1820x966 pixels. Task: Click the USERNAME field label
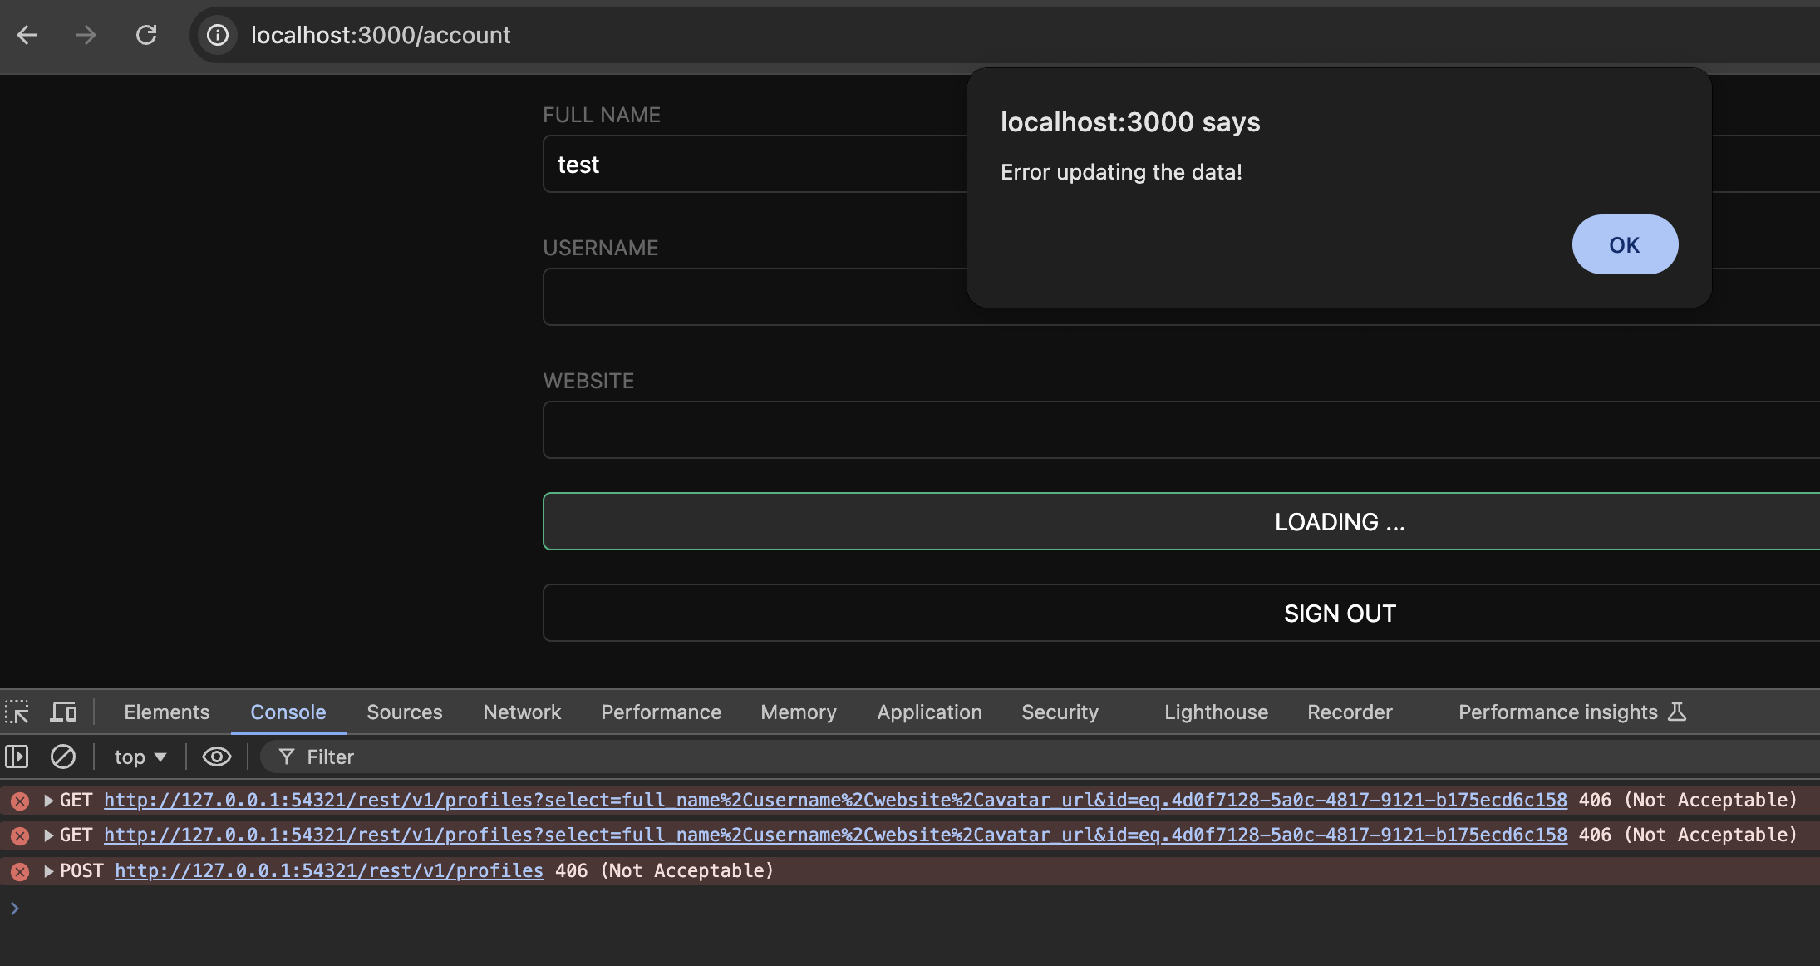pos(601,248)
